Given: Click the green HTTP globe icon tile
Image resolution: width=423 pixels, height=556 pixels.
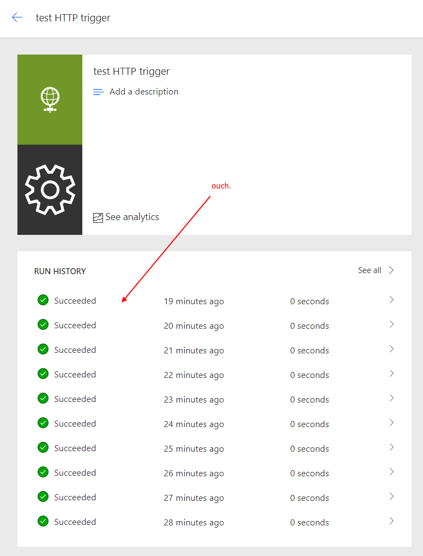Looking at the screenshot, I should pos(50,99).
